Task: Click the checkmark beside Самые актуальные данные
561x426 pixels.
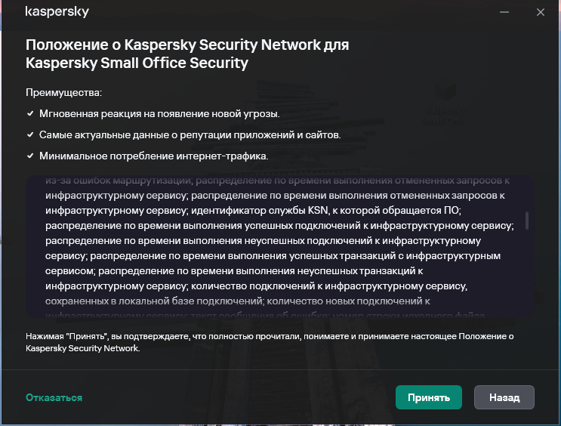Action: coord(30,134)
